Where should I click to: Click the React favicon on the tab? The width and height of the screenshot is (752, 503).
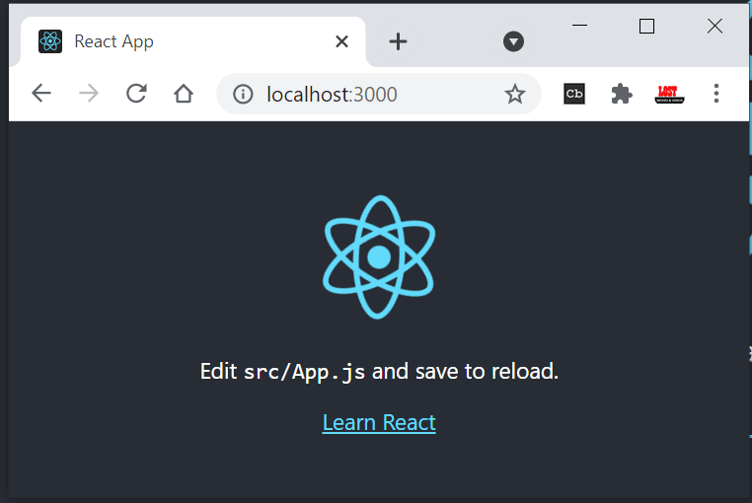point(50,41)
